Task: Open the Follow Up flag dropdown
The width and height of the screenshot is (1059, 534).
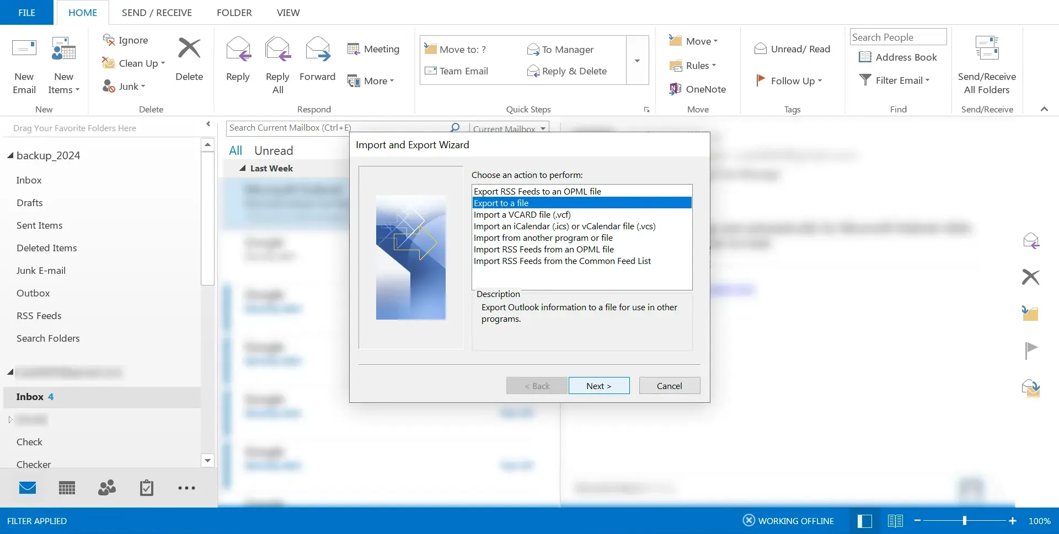Action: click(789, 81)
